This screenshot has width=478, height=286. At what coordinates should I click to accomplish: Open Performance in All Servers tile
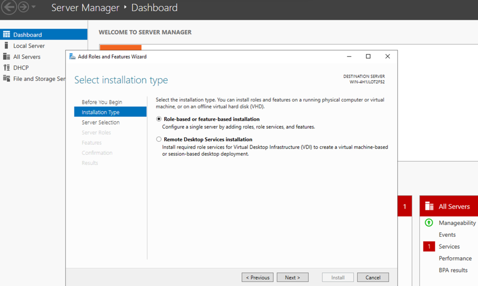455,258
